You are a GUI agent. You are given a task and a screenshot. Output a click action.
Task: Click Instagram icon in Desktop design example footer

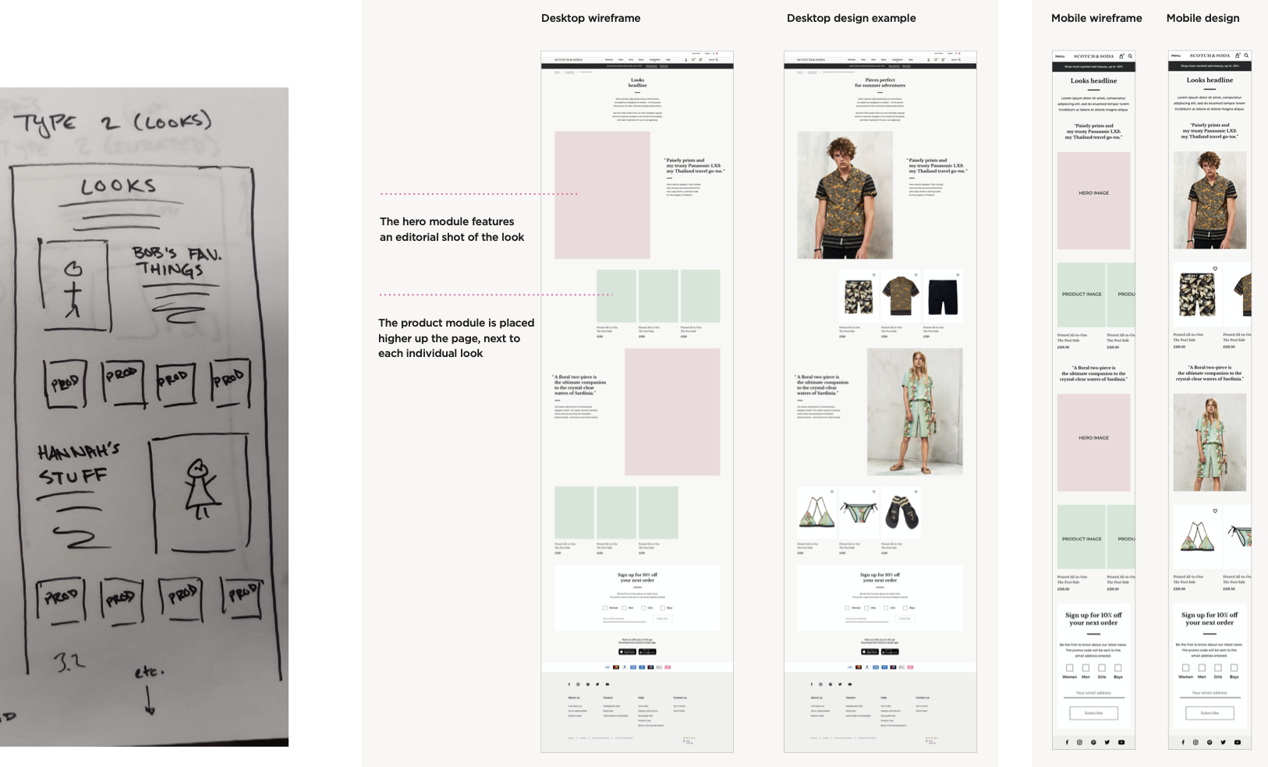(x=821, y=684)
